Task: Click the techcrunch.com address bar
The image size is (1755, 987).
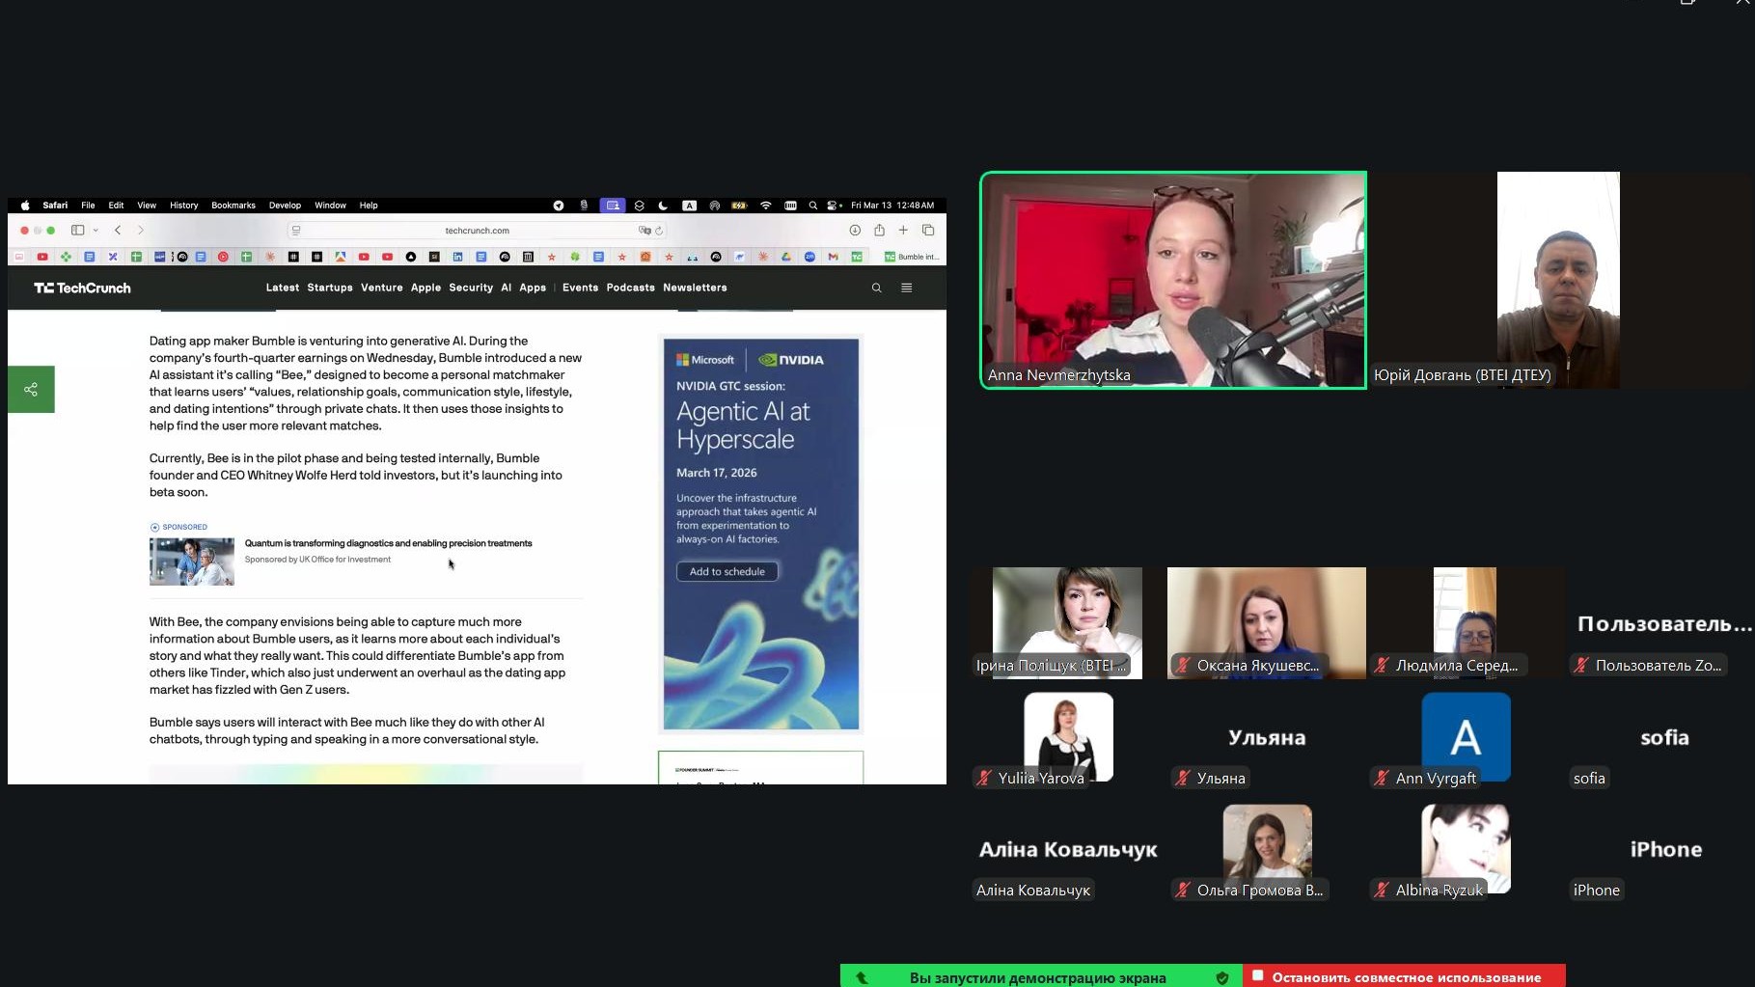Action: click(x=477, y=231)
